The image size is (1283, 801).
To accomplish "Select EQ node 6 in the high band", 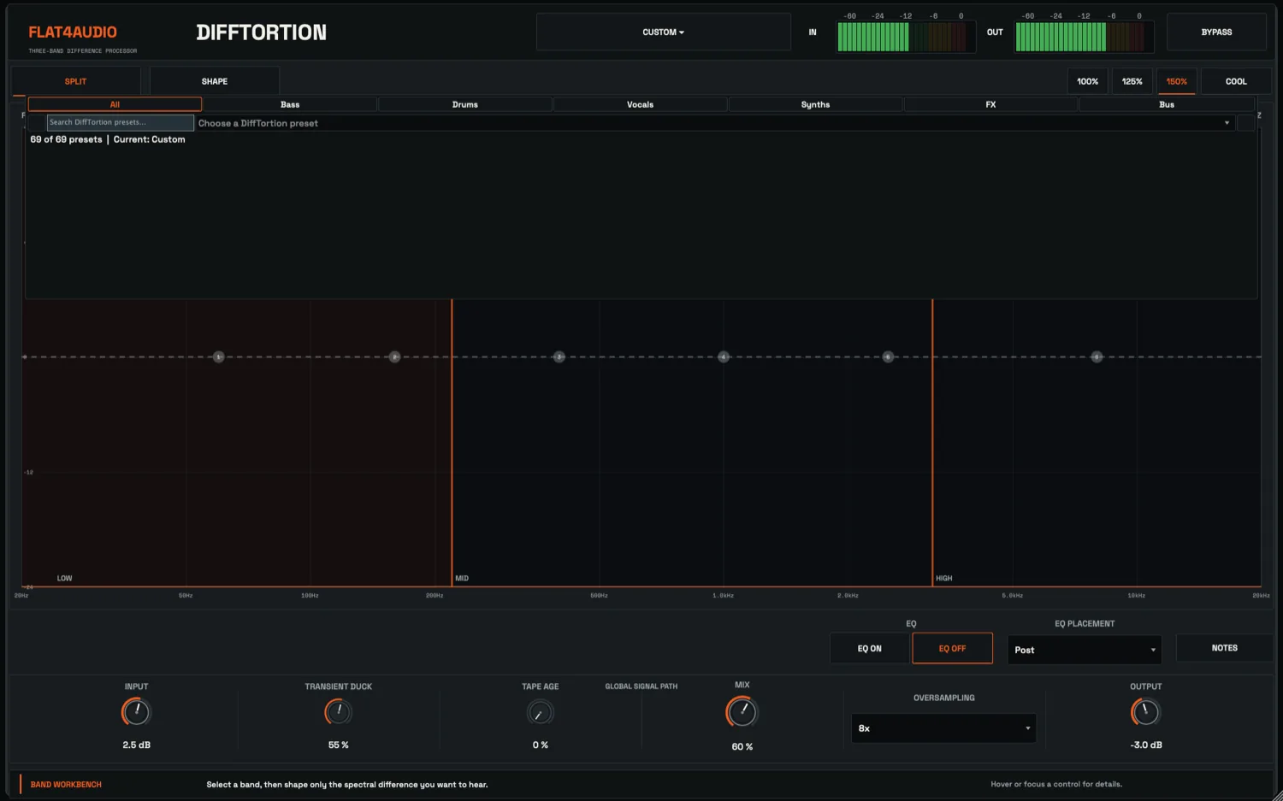I will [x=1097, y=356].
